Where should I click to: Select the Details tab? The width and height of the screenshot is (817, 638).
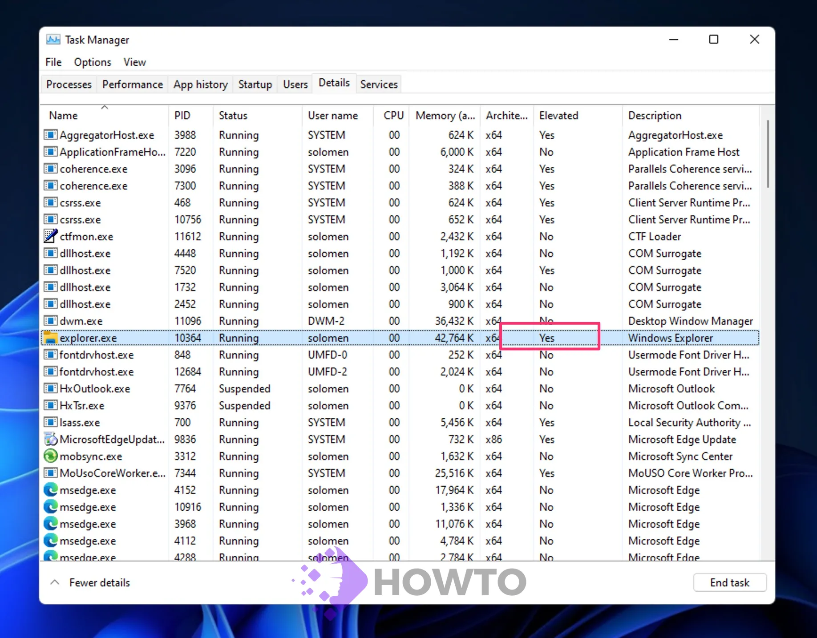point(334,83)
